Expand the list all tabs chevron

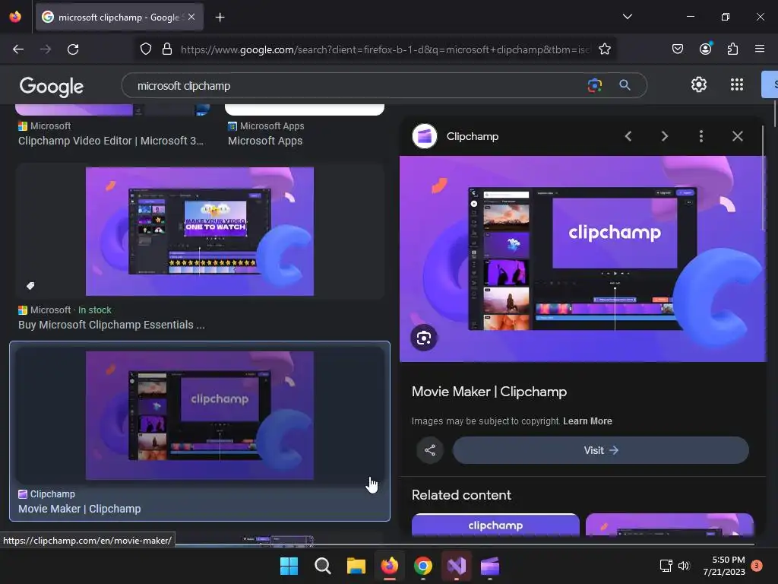click(x=627, y=17)
